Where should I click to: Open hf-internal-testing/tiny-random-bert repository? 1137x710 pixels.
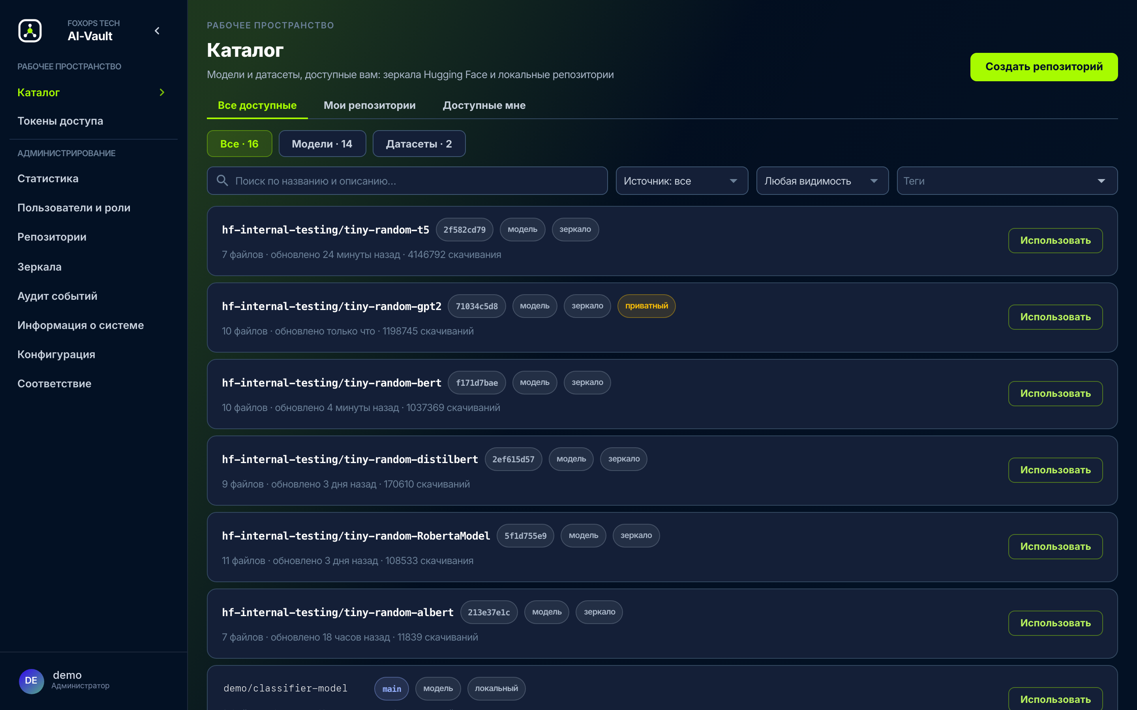click(x=331, y=383)
